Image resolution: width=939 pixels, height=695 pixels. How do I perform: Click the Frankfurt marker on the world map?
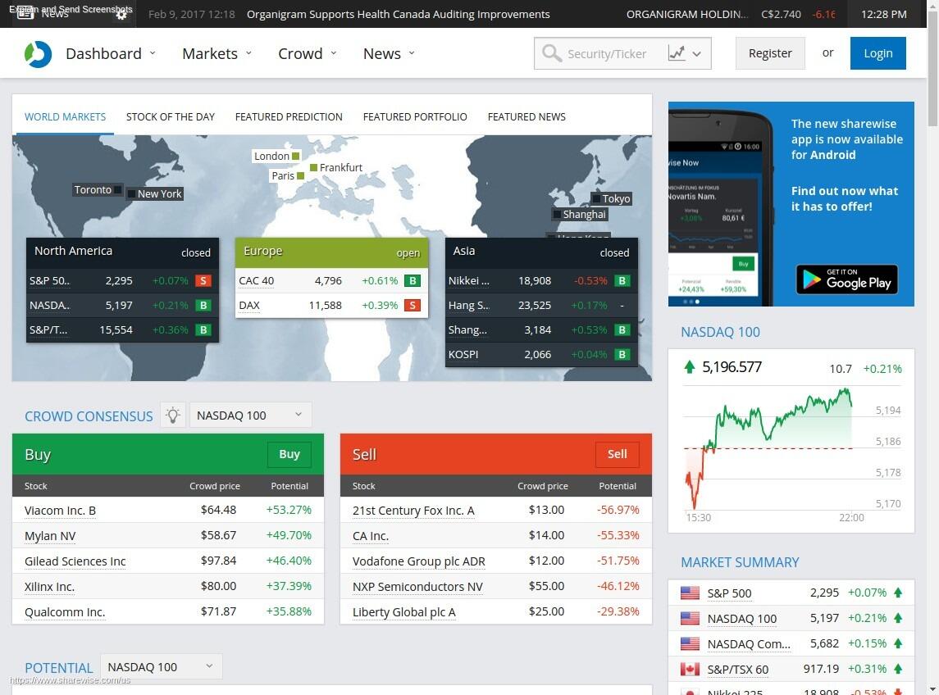pos(313,168)
